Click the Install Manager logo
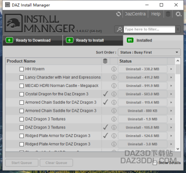The image size is (186, 173). click(39, 23)
